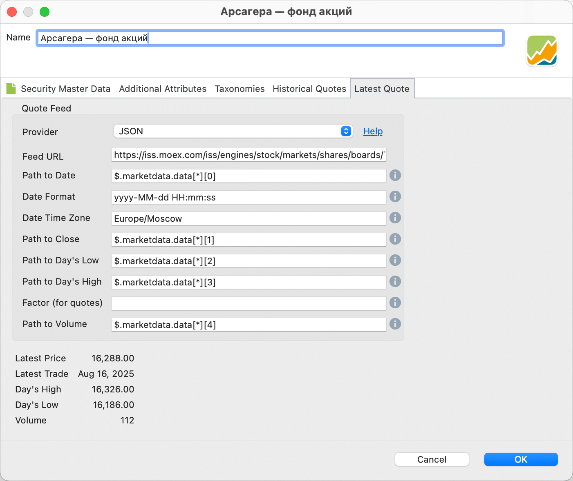This screenshot has width=573, height=481.
Task: Click Latest Trade date Aug 16, 2025
Action: pos(106,374)
